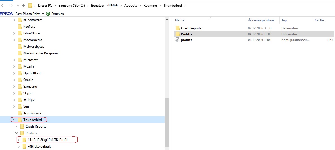Image resolution: width=335 pixels, height=150 pixels.
Task: Select Media Center Programs folder icon
Action: pos(20,53)
